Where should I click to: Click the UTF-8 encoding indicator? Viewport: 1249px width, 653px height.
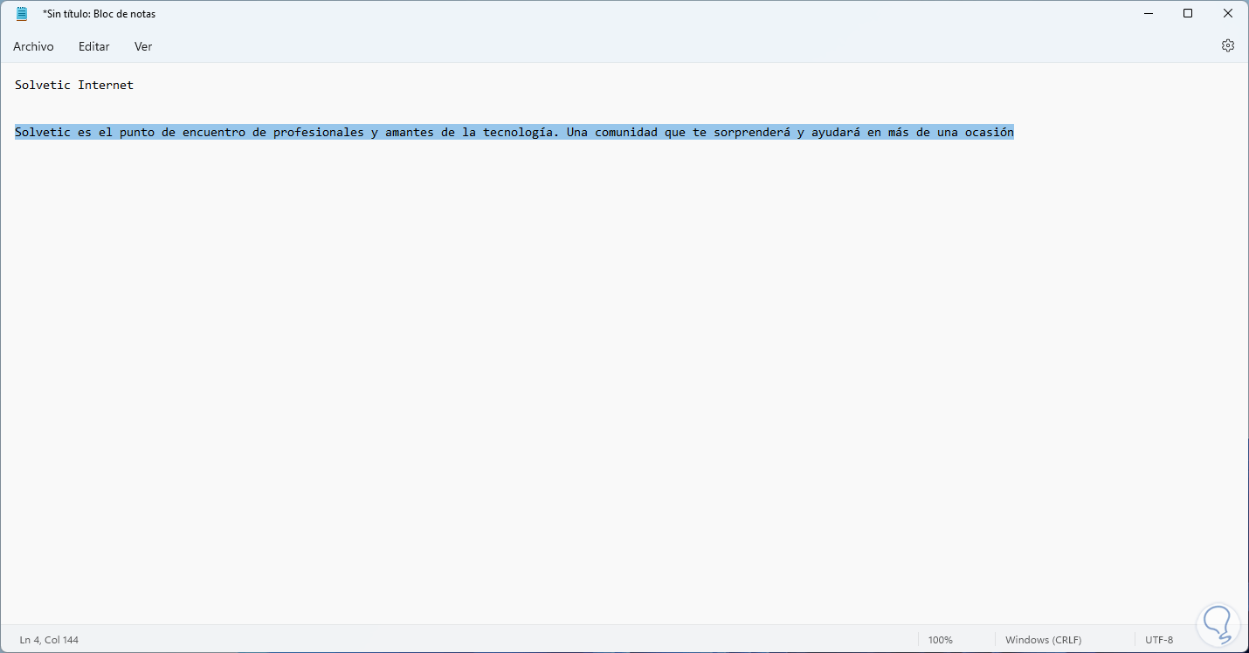[1159, 640]
